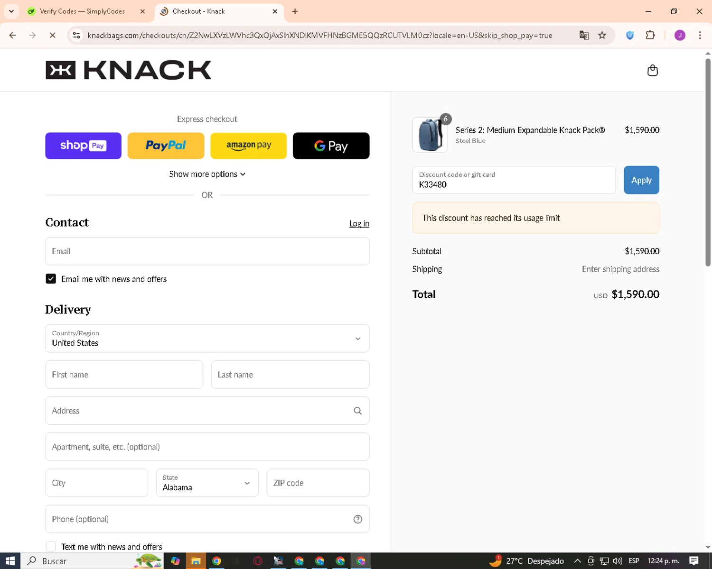Open the tab search dropdown arrow
The image size is (712, 569).
click(11, 11)
